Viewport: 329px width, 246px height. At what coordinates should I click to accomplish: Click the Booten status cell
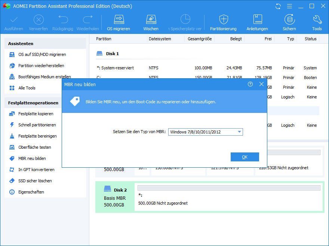[310, 78]
